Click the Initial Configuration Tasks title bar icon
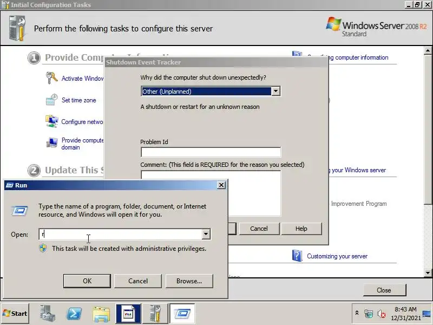 click(x=5, y=5)
